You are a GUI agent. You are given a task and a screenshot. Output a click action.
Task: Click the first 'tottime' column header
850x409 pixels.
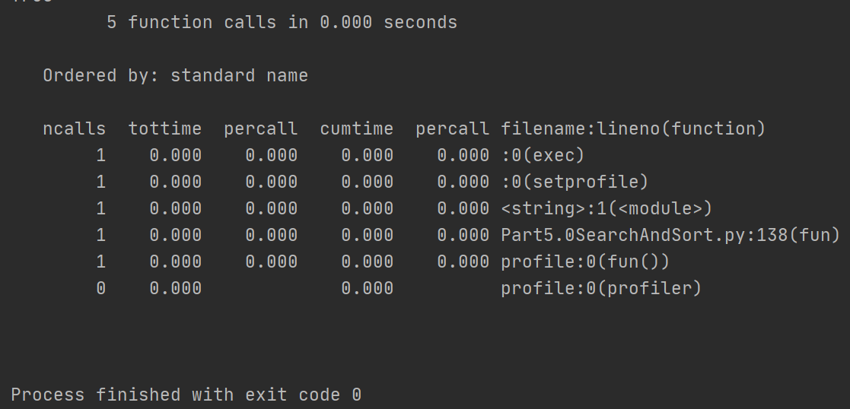tap(165, 128)
